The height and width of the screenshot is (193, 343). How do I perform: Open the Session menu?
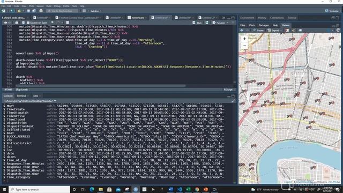[40, 6]
